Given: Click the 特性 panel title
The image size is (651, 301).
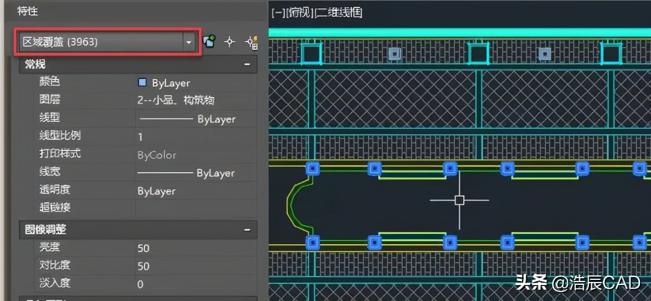Looking at the screenshot, I should point(27,12).
